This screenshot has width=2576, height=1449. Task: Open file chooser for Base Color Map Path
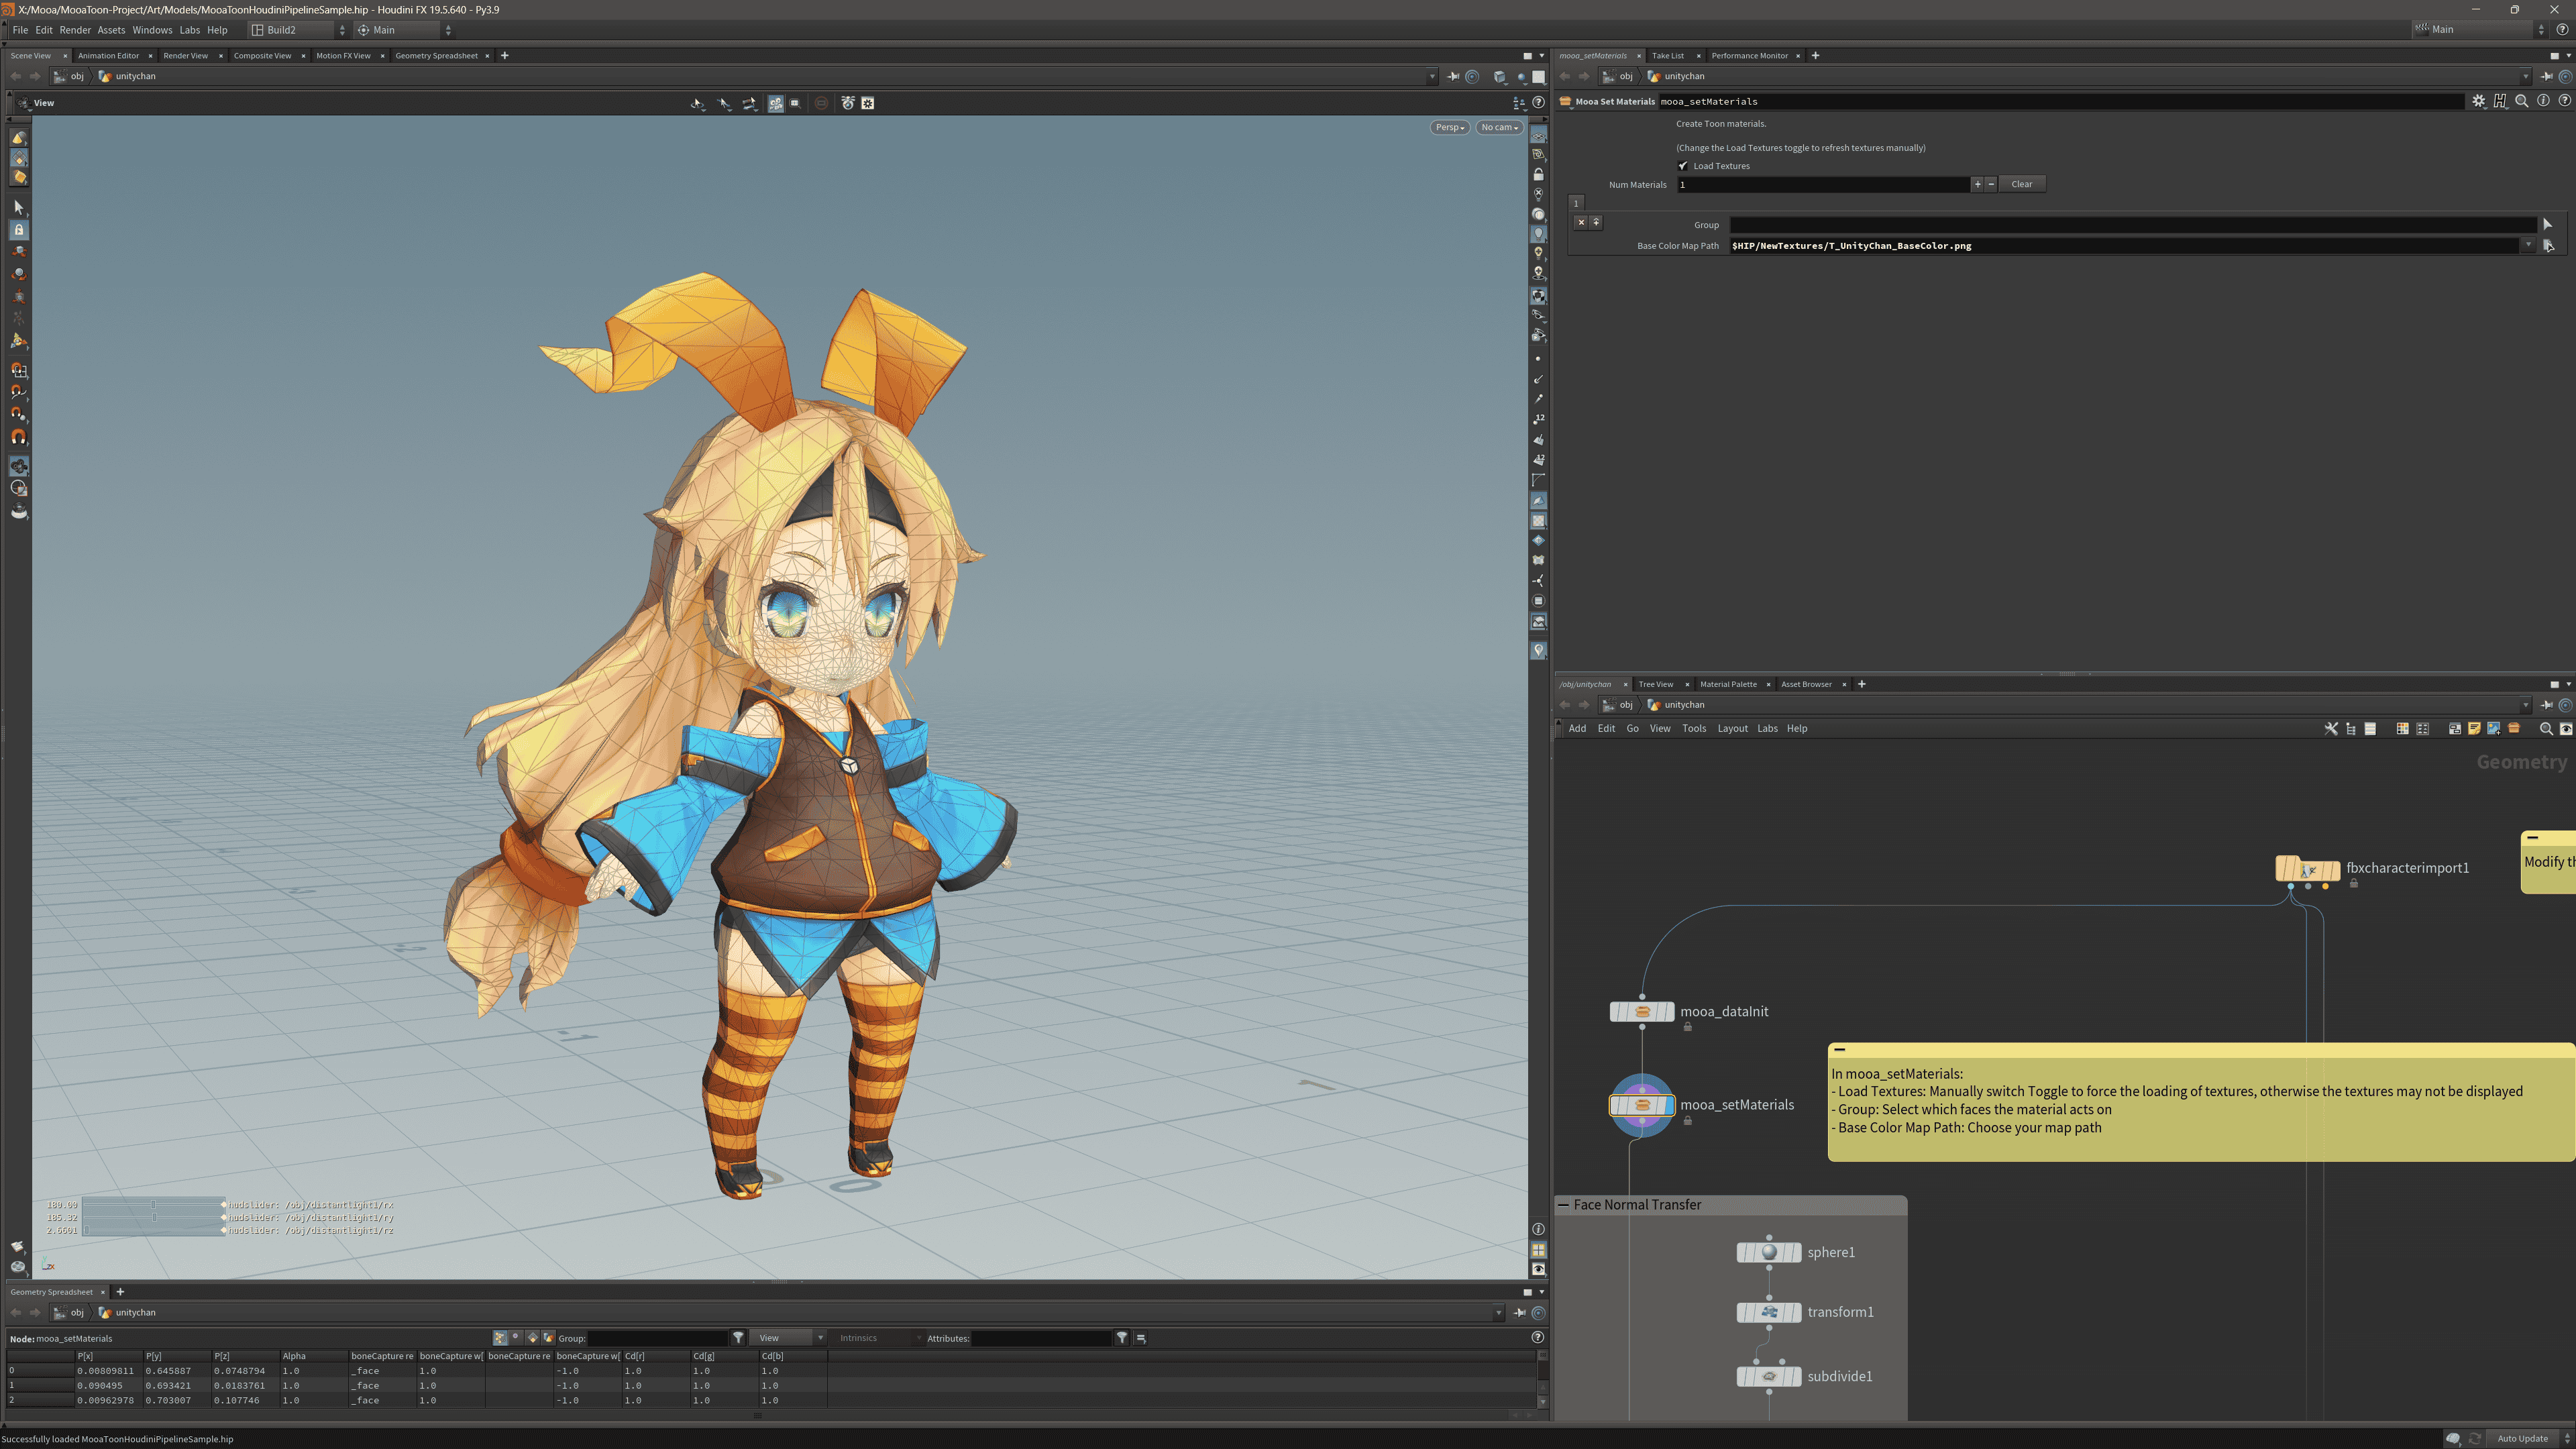tap(2548, 245)
